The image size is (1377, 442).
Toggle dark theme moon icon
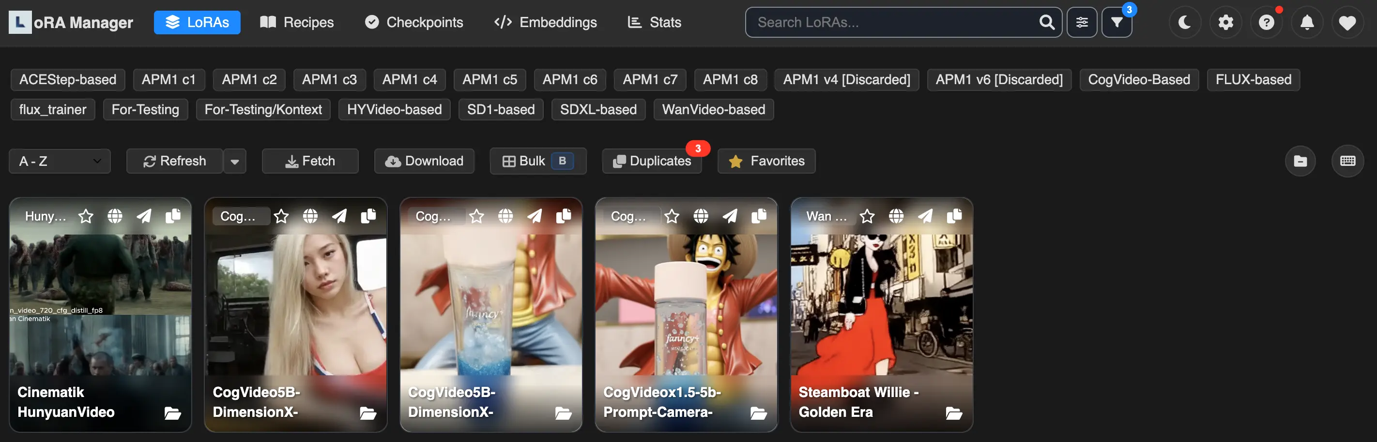(x=1185, y=22)
